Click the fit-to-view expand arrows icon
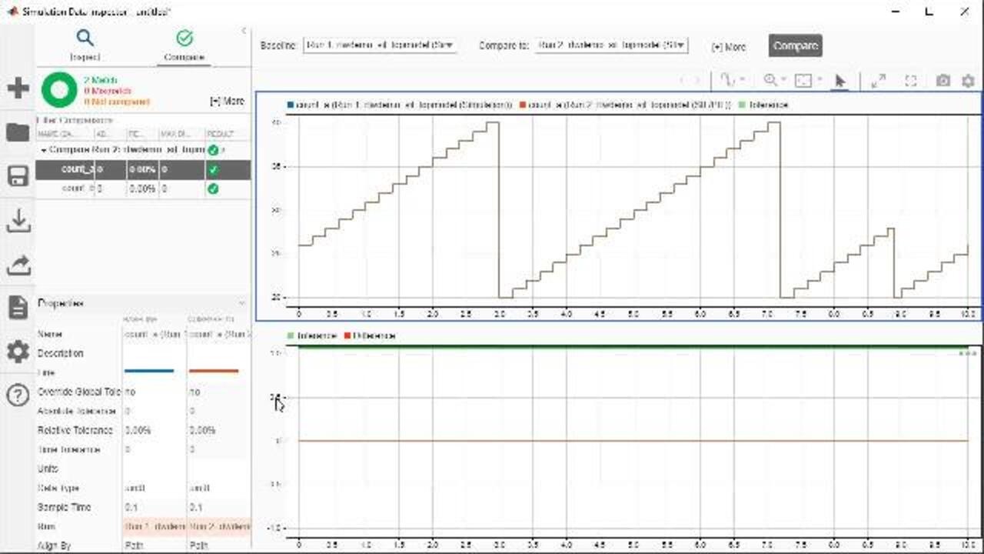The image size is (984, 554). pos(878,81)
